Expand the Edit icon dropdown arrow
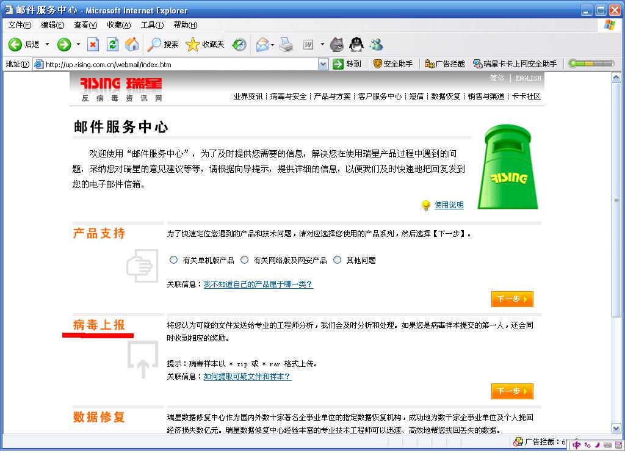 pyautogui.click(x=322, y=45)
